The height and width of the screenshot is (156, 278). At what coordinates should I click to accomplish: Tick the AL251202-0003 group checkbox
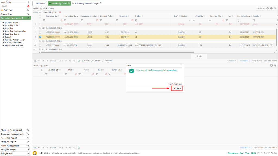(x=40, y=28)
